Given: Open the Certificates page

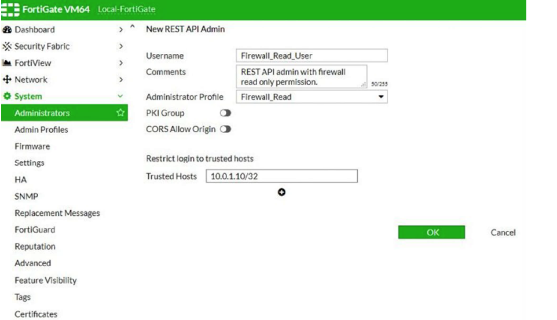Looking at the screenshot, I should pyautogui.click(x=36, y=314).
